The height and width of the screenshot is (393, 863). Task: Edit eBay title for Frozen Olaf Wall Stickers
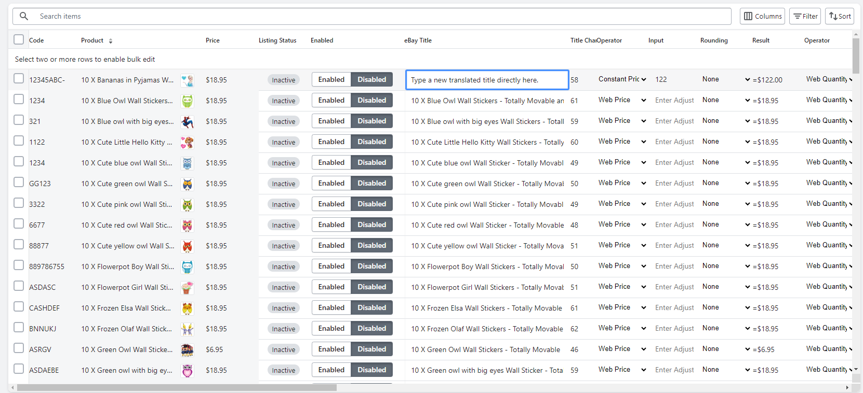coord(487,329)
